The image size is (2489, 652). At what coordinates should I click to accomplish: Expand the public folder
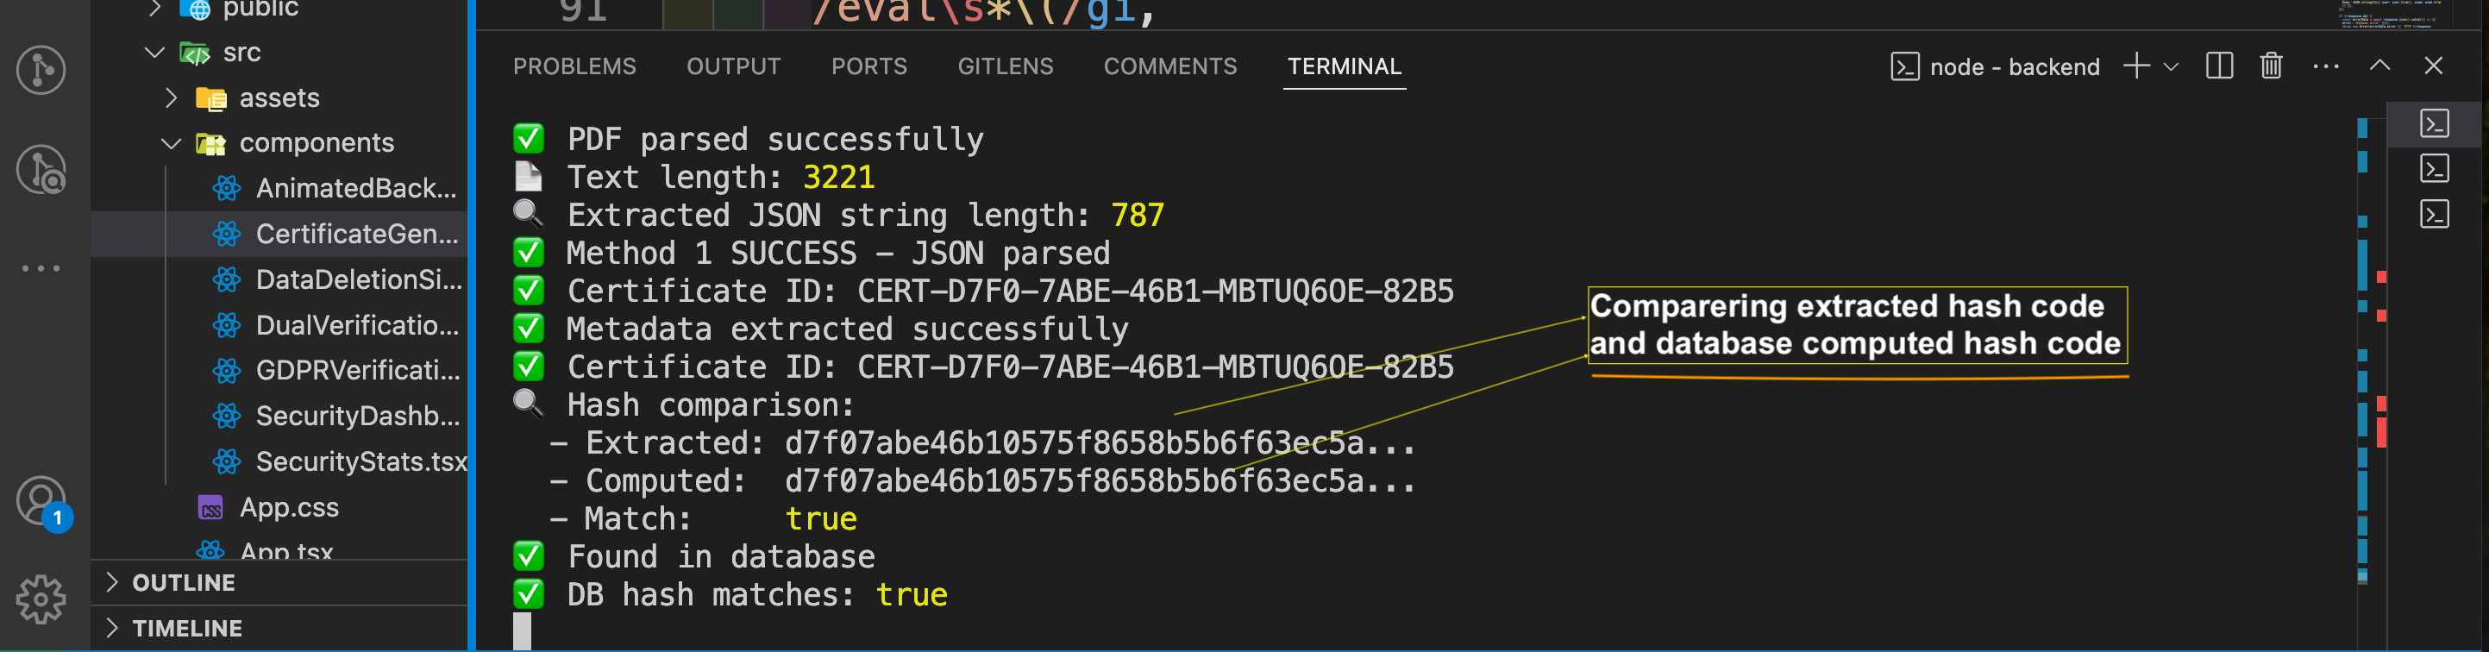point(154,9)
